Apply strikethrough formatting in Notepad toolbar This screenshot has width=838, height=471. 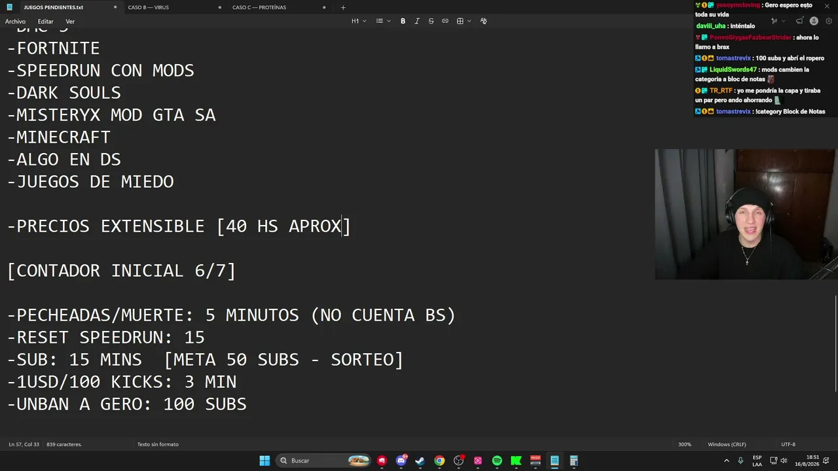coord(431,21)
